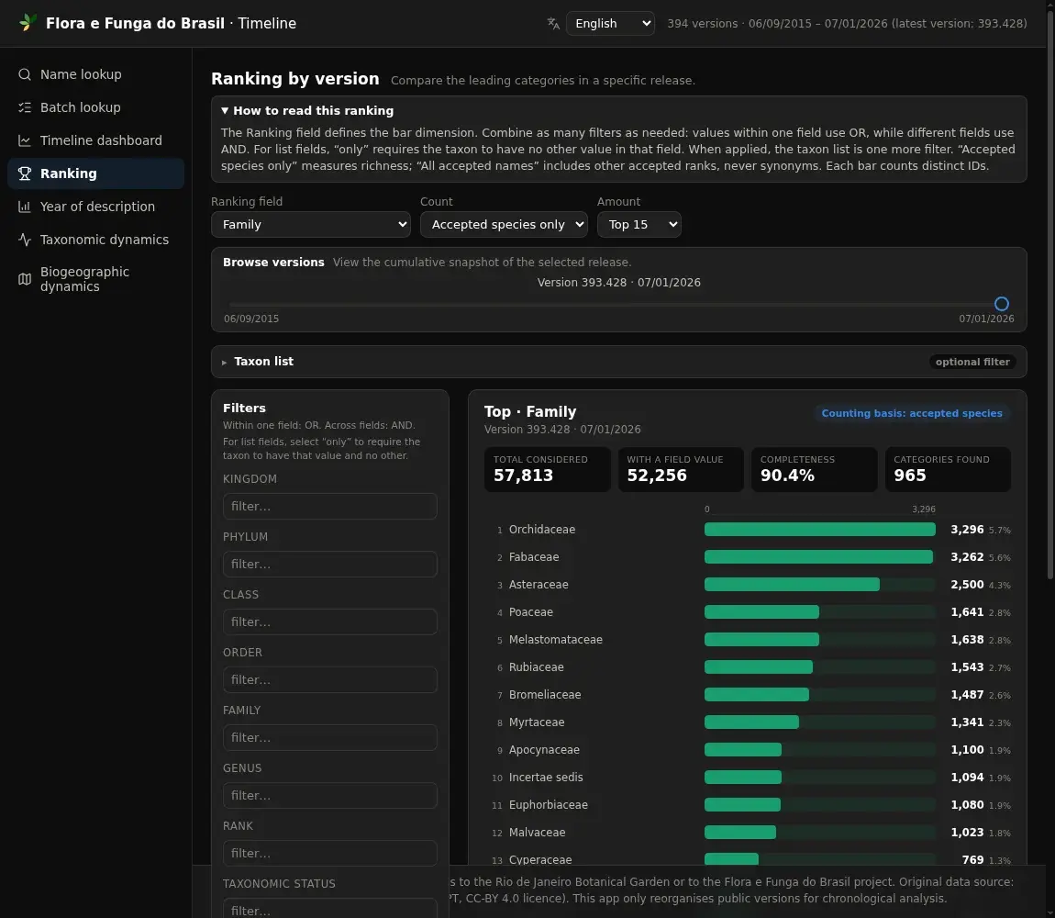Click the 2,500 Asteraceae count value
Screen dimensions: 1055x918
pos(967,585)
